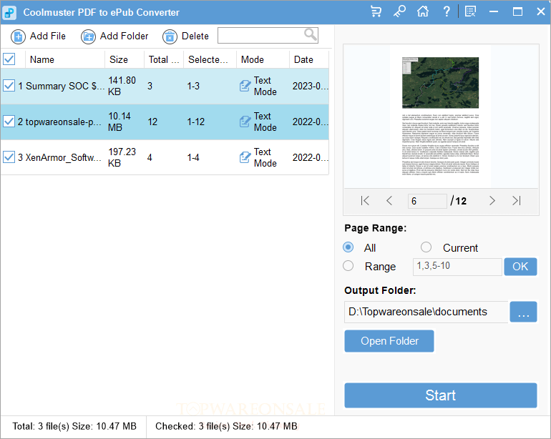Open the home page icon
The image size is (551, 439).
click(423, 11)
